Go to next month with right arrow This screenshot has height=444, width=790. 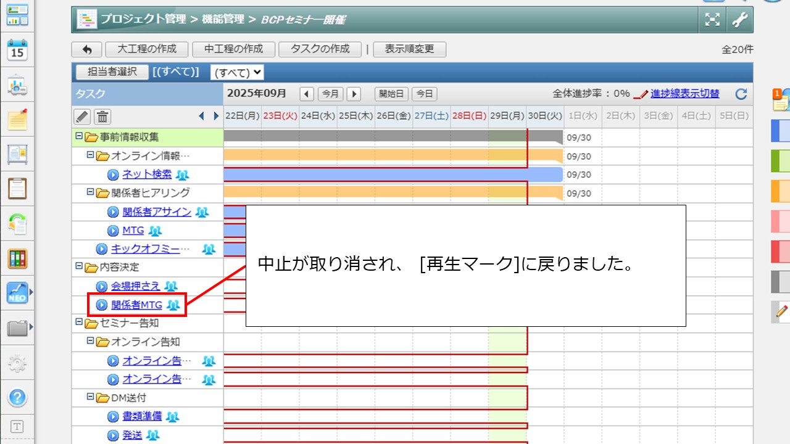point(354,94)
